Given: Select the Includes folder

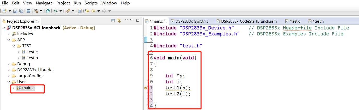Looking at the screenshot, I should [25, 34].
